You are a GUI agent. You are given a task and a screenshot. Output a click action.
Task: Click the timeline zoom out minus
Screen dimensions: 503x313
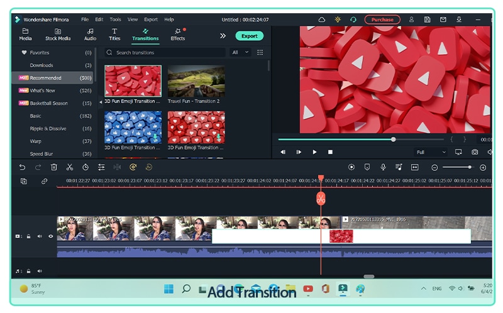[434, 168]
